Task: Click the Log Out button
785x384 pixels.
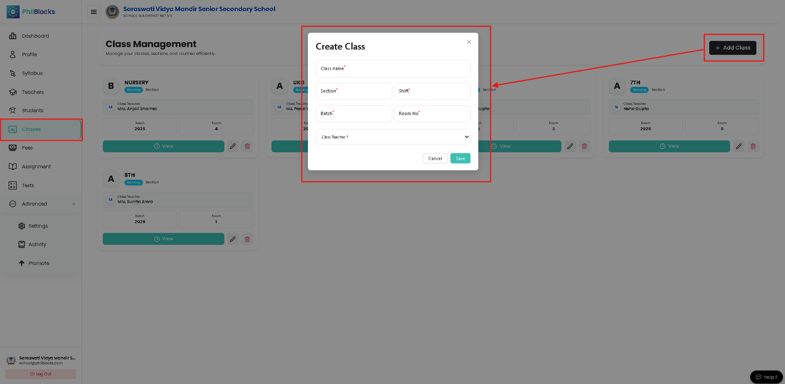Action: (x=41, y=374)
